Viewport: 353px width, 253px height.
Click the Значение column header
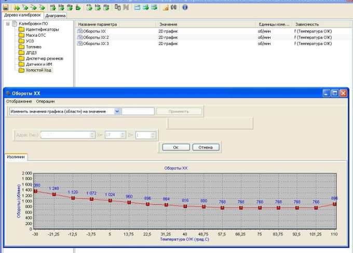(168, 24)
